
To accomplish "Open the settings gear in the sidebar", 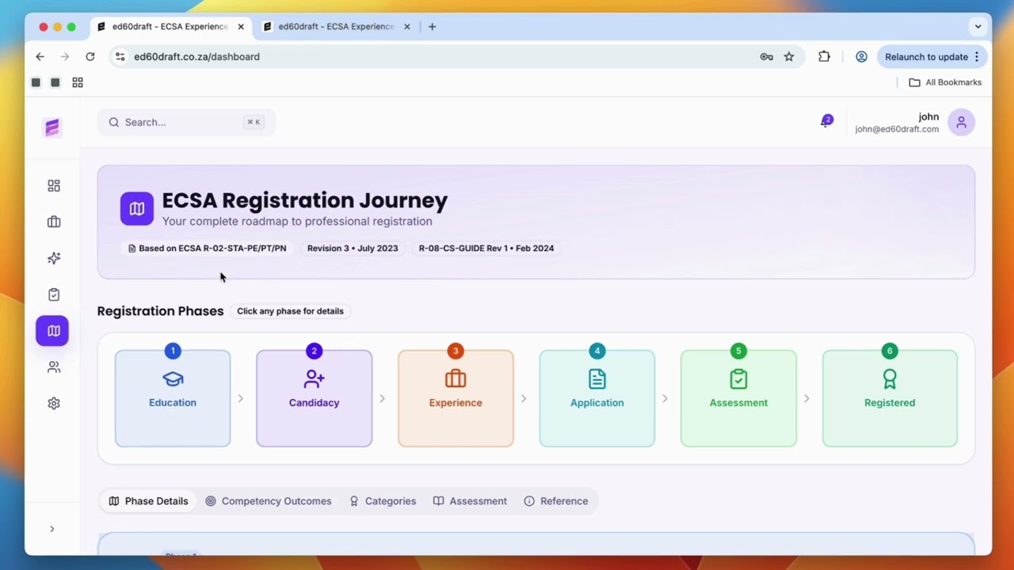I will [54, 404].
